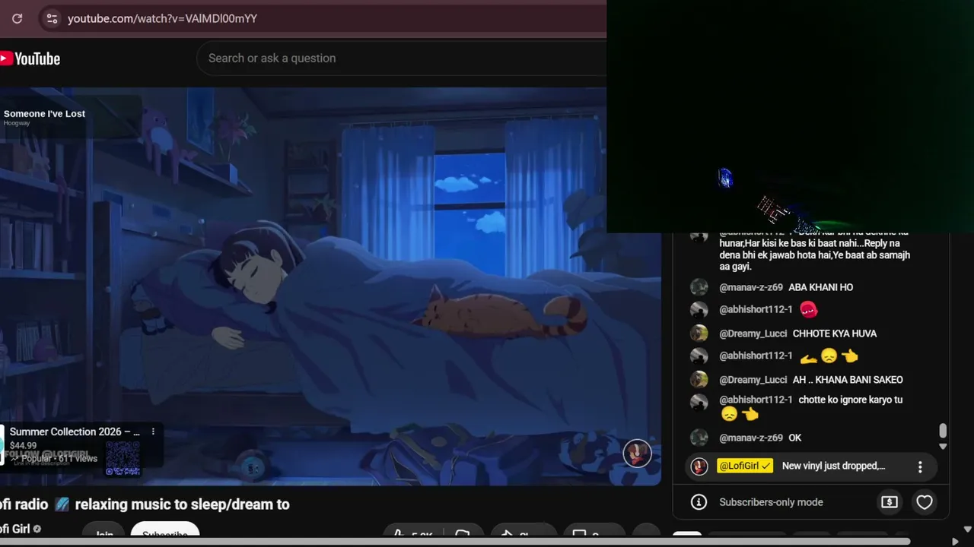Viewport: 974px width, 547px height.
Task: Click the pinned text 'New vinyl just dropped,...'
Action: tap(833, 466)
